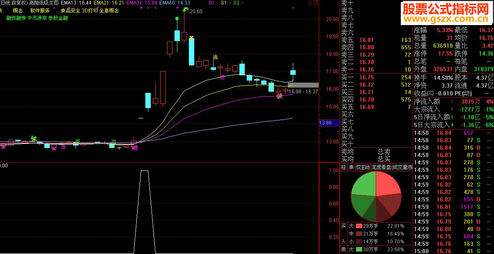Image resolution: width=494 pixels, height=254 pixels.
Task: Click the 23.58% large sell percentage
Action: [395, 249]
